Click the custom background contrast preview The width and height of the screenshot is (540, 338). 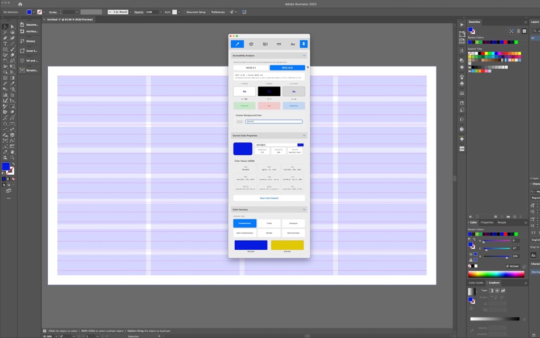click(294, 92)
